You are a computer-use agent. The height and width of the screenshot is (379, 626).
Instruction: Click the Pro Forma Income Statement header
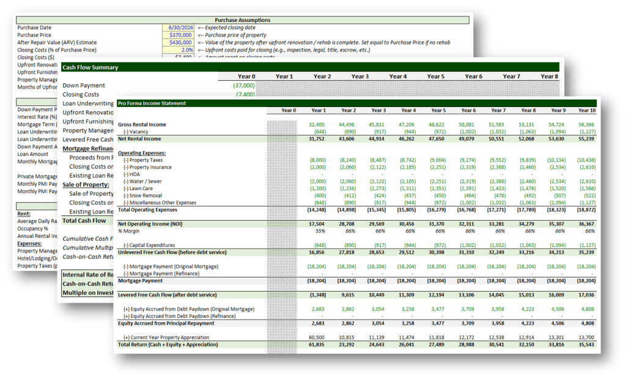pyautogui.click(x=152, y=103)
